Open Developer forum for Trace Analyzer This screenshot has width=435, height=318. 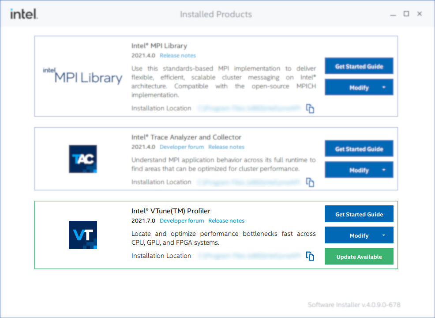click(x=182, y=147)
